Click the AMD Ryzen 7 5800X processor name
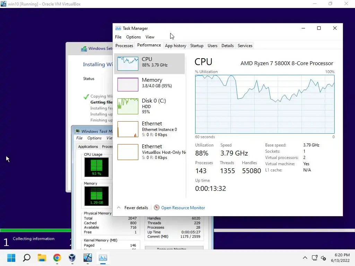This screenshot has width=355, height=266. point(287,63)
